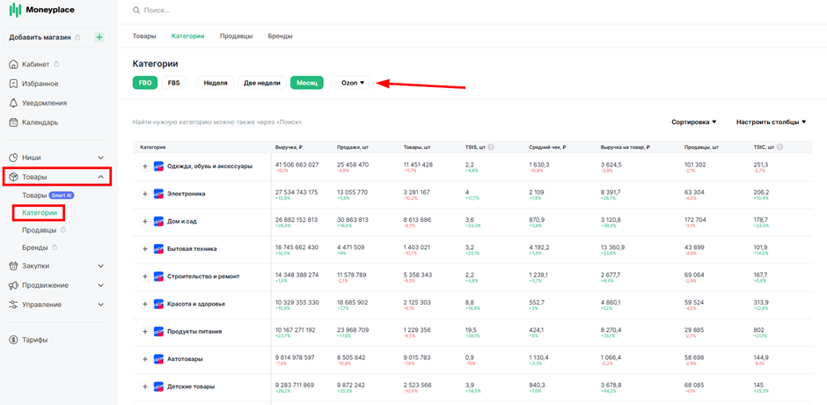Click the Уведомления bell icon
The image size is (827, 405).
point(14,103)
